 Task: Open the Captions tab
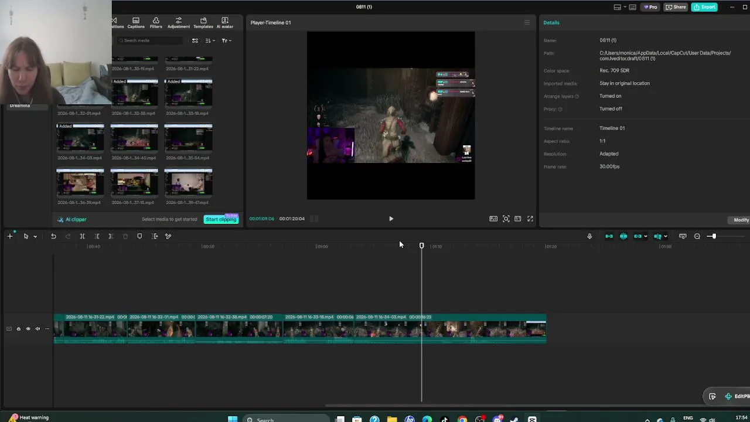136,23
